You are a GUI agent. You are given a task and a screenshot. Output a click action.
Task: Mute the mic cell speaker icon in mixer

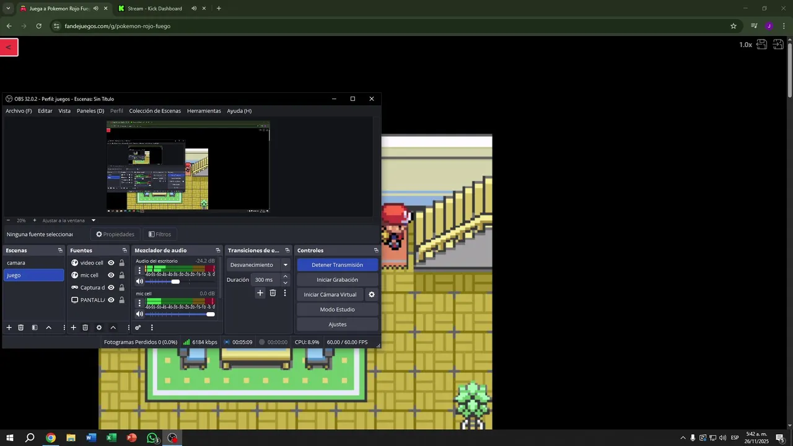click(139, 314)
